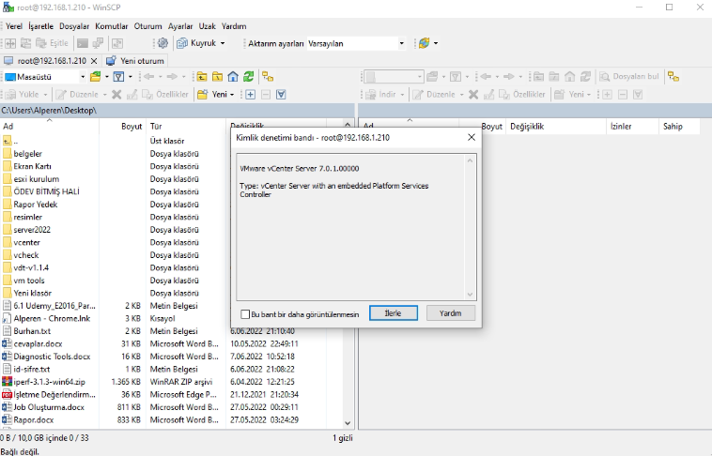The image size is (712, 456).
Task: Open the Komutlar menu
Action: [x=111, y=26]
